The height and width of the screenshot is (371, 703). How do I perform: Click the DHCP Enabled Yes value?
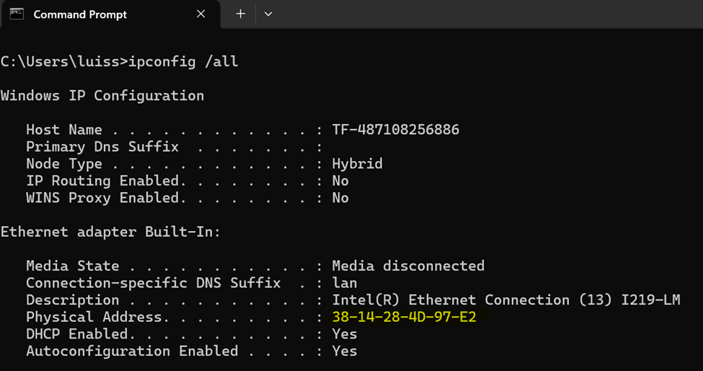click(345, 334)
